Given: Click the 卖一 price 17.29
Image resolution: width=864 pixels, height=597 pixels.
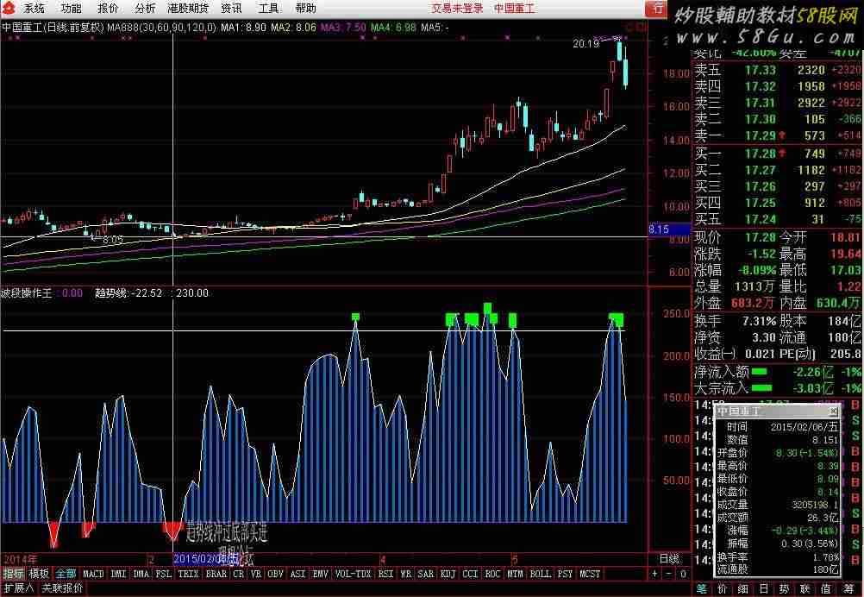Looking at the screenshot, I should [x=761, y=135].
